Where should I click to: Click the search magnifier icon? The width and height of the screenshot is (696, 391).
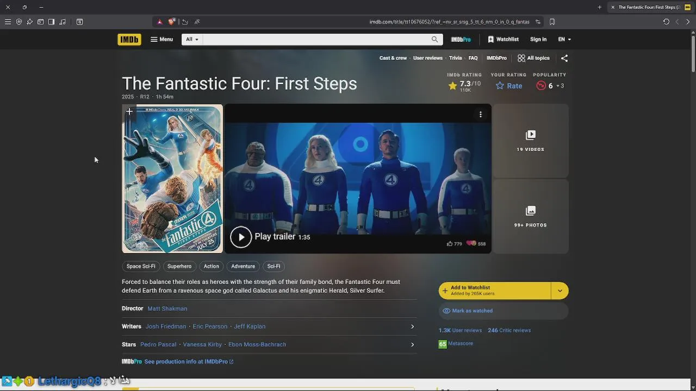click(x=434, y=39)
